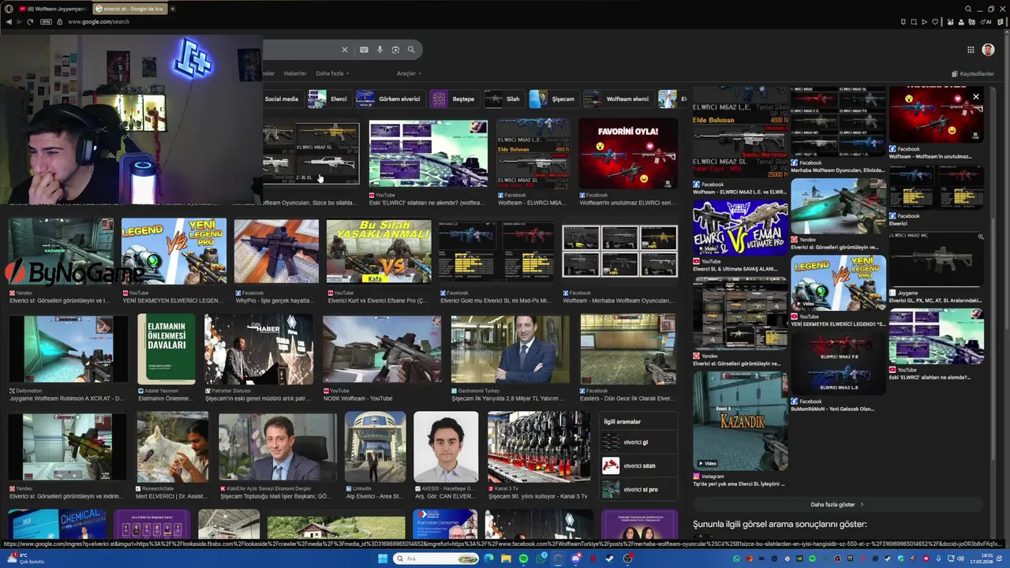1010x568 pixels.
Task: Open Microsoft Edge from the taskbar
Action: point(488,559)
